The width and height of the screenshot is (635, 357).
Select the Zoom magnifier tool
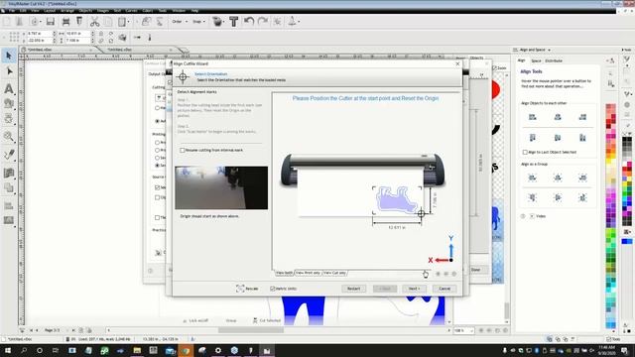(x=9, y=136)
